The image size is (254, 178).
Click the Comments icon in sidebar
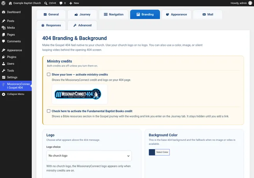pyautogui.click(x=4, y=42)
